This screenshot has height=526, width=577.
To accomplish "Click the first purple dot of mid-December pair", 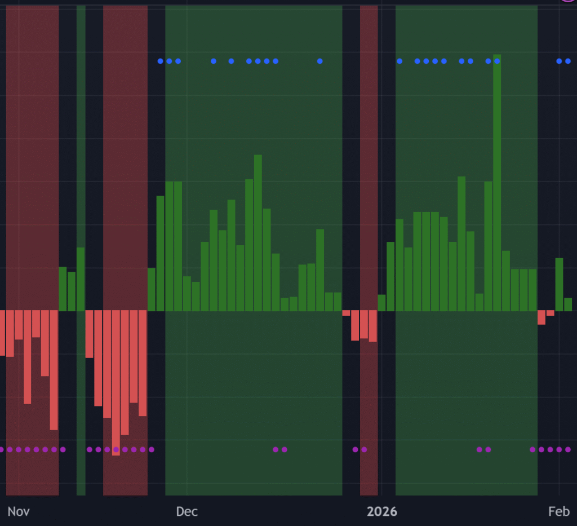I will 276,449.
